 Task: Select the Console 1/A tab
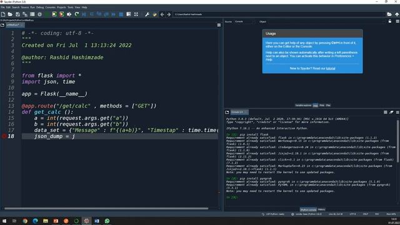point(239,112)
